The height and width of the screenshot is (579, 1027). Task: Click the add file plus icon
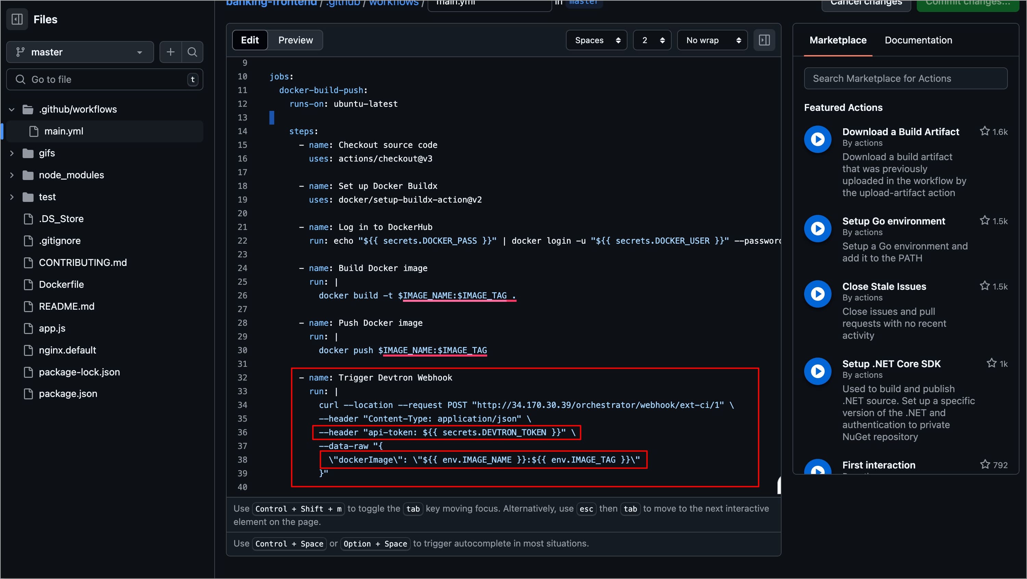(x=170, y=52)
